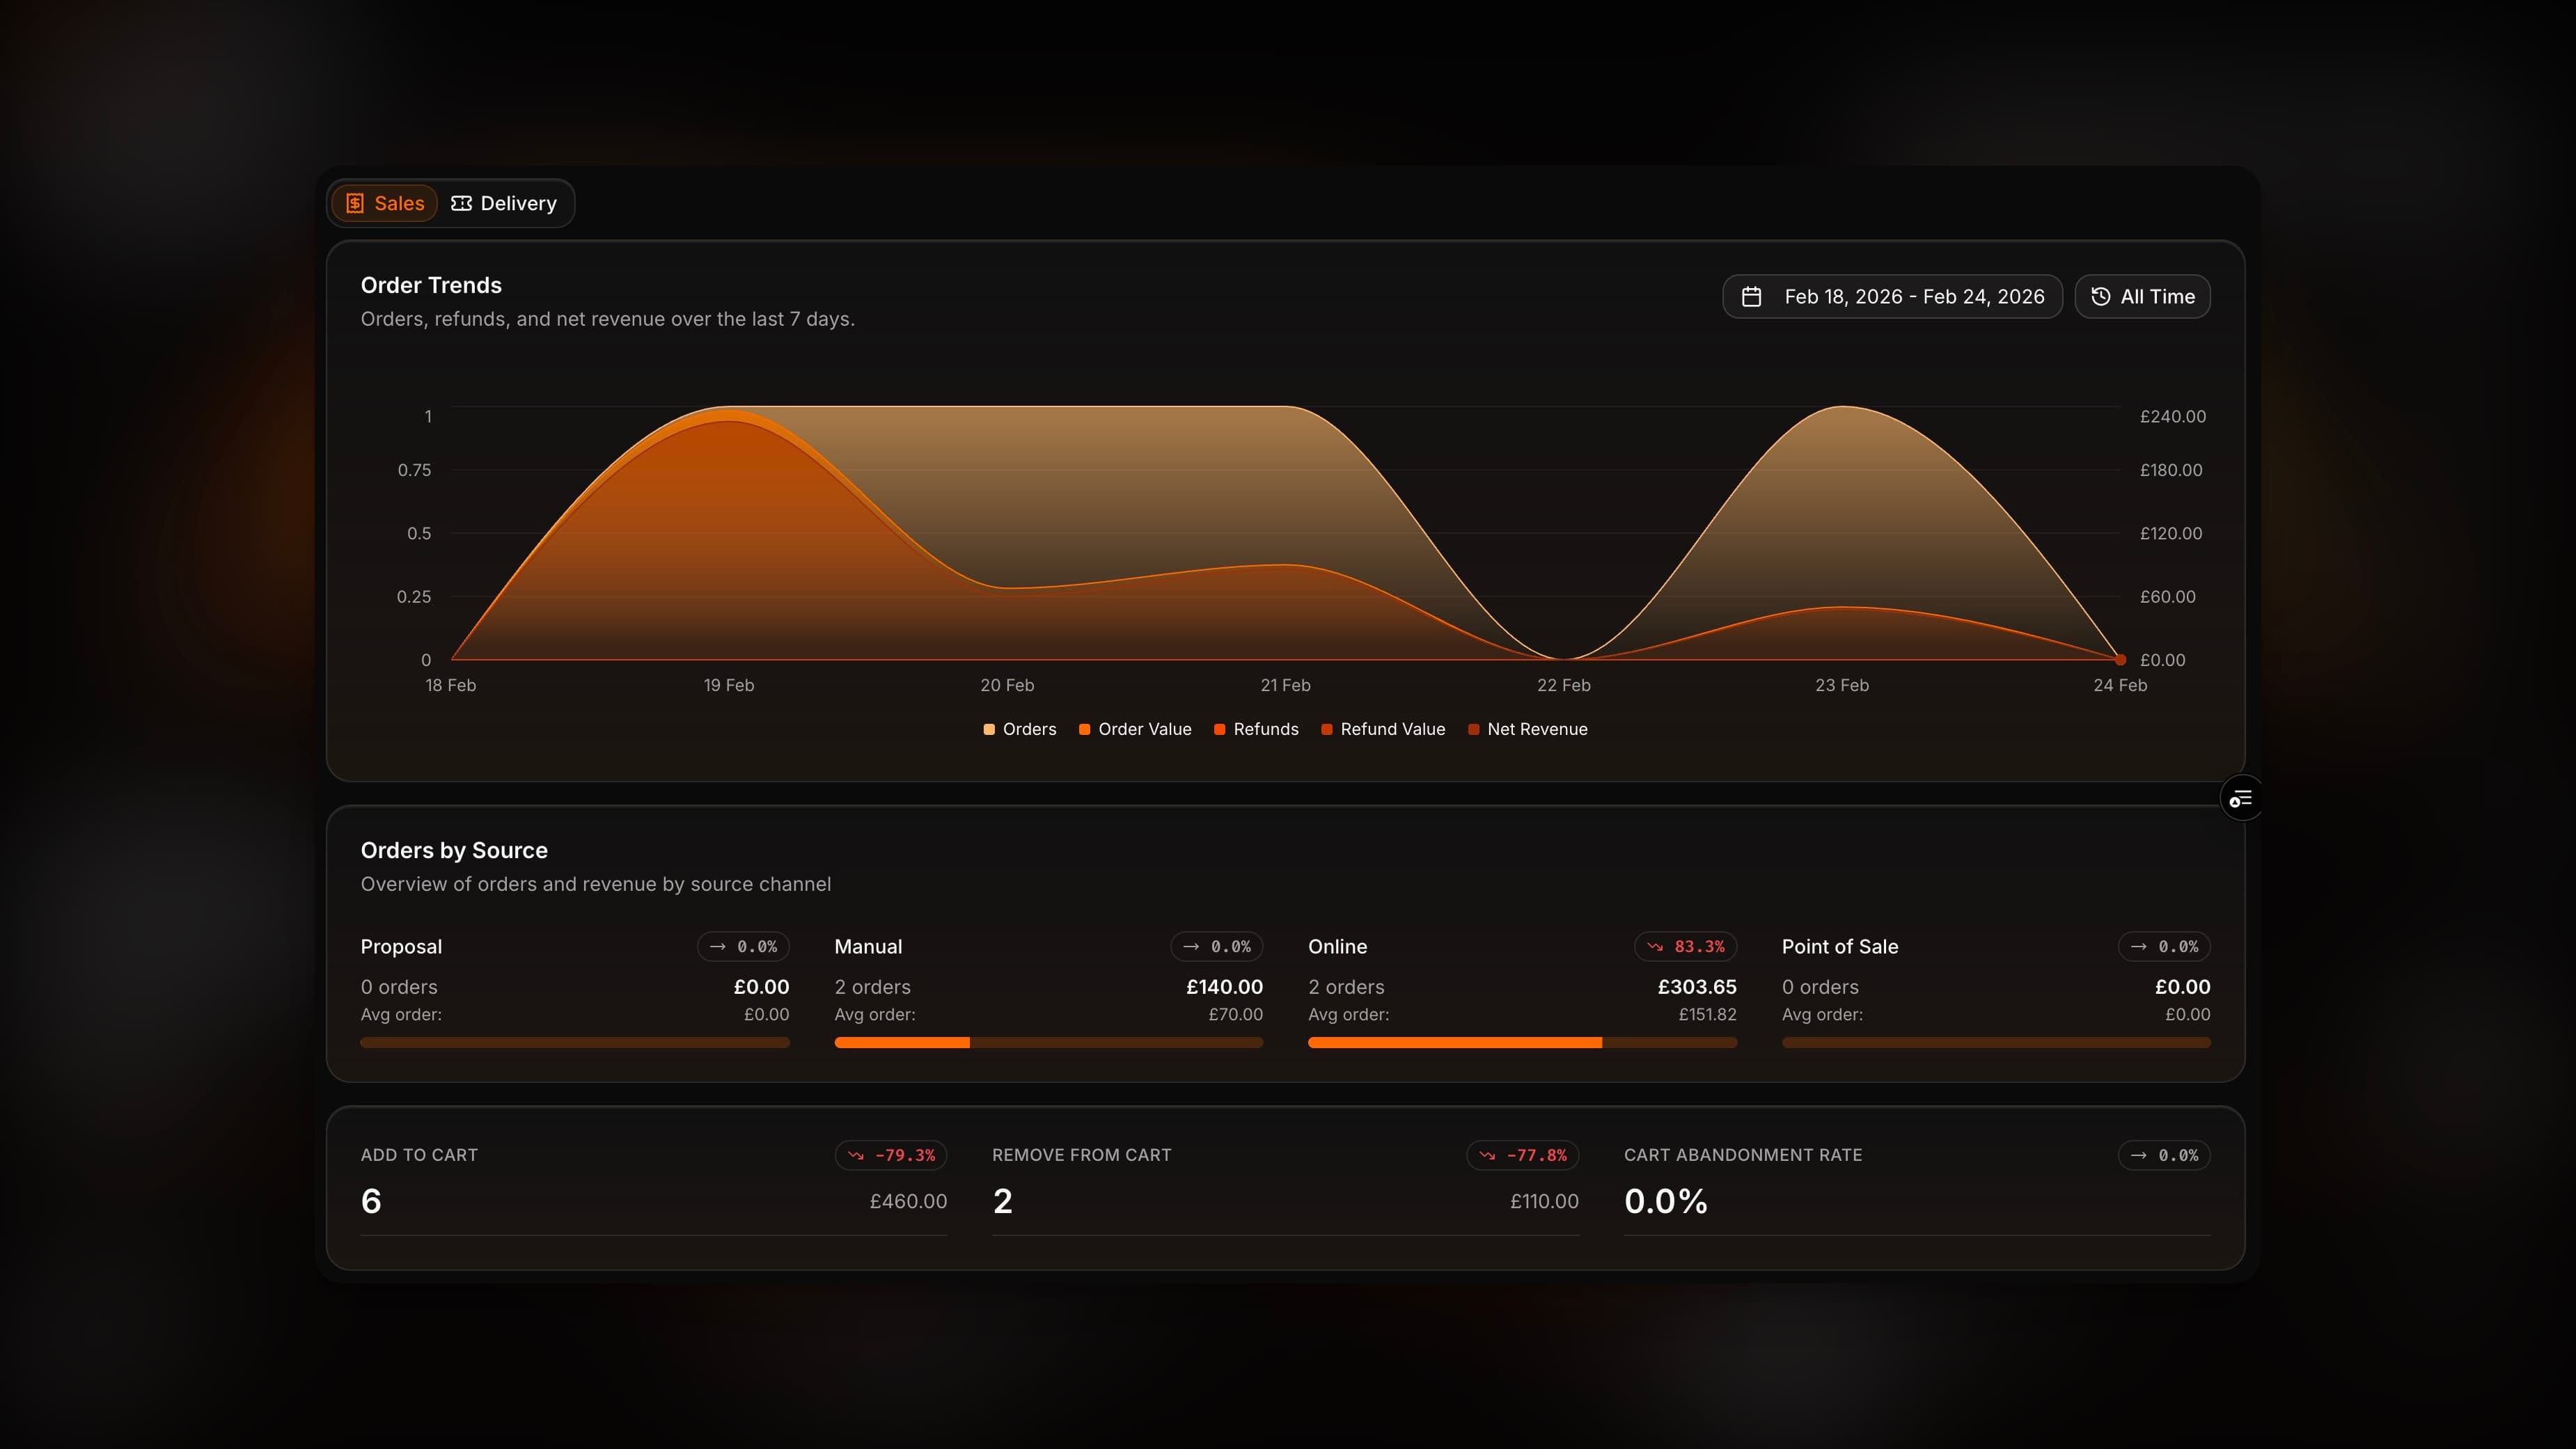Click the ticket icon beside Delivery
The width and height of the screenshot is (2576, 1449).
click(x=462, y=204)
